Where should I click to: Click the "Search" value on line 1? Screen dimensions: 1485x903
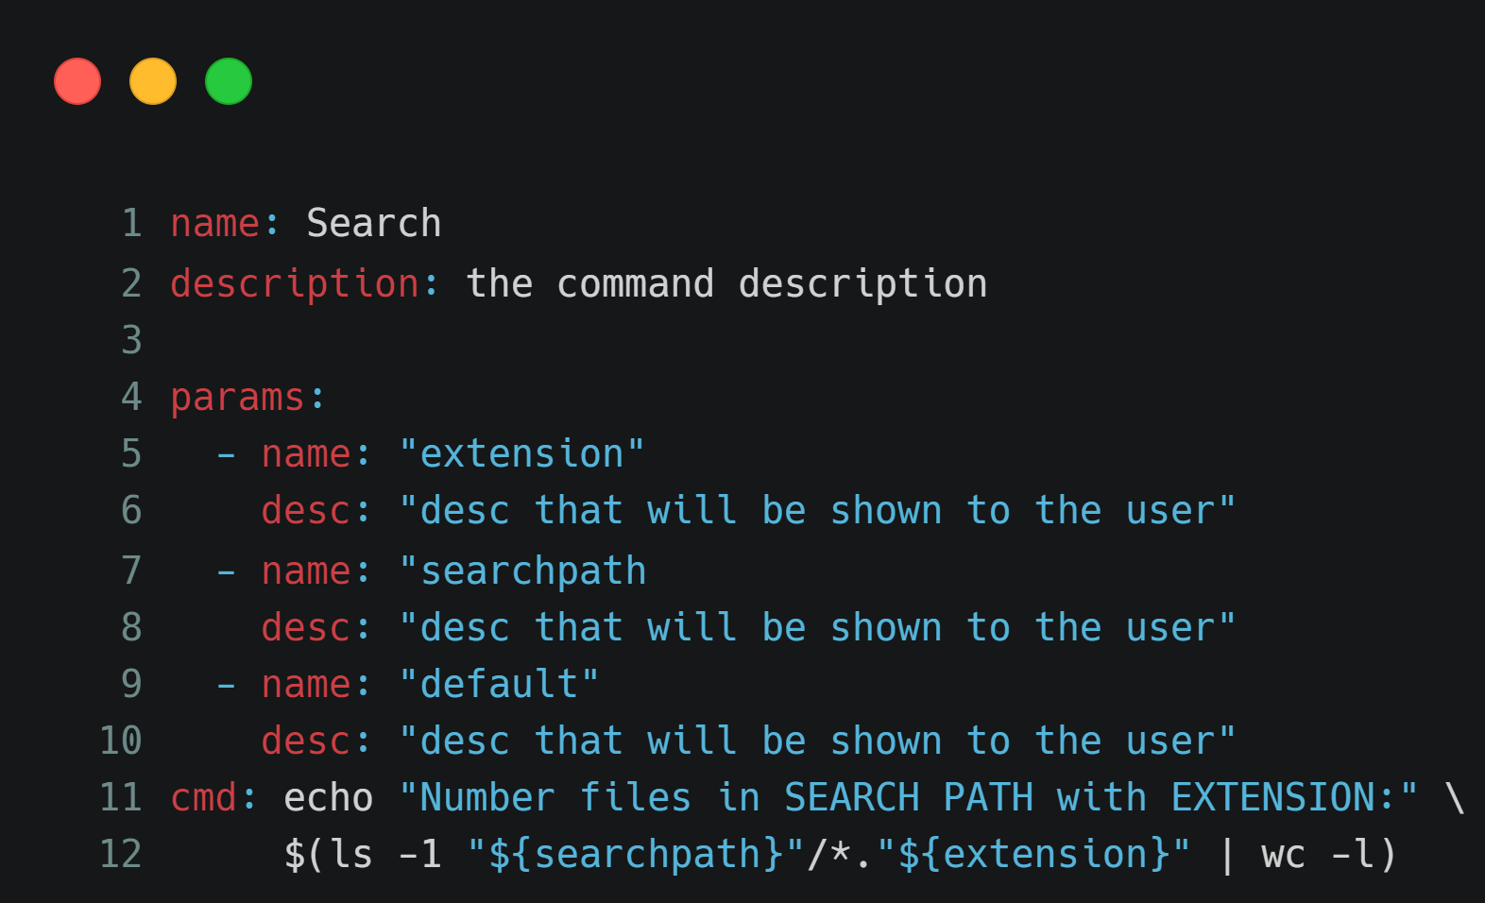tap(373, 224)
